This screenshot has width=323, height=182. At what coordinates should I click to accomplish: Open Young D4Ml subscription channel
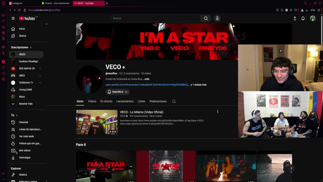[26, 90]
